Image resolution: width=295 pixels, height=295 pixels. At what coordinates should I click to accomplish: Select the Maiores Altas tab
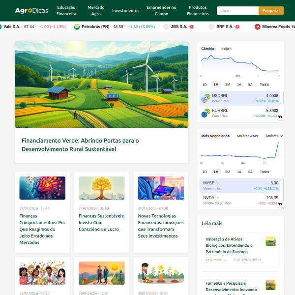tap(247, 136)
